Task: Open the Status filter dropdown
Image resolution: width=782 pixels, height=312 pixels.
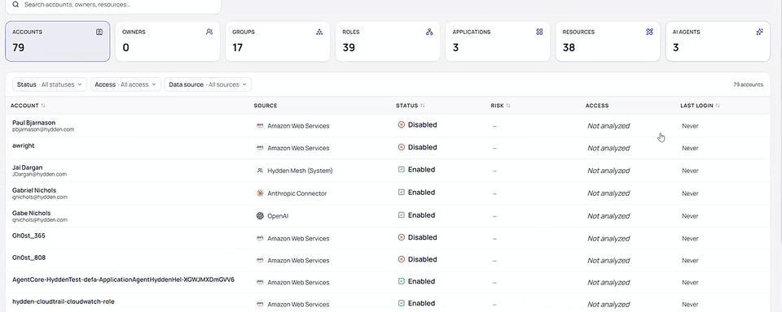Action: (50, 84)
